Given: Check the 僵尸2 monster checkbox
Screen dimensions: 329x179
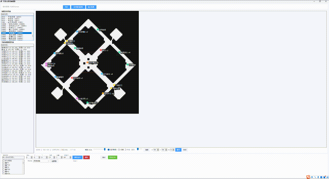Looking at the screenshot, I should point(4,167).
